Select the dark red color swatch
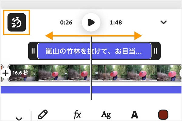The image size is (182, 121). tap(163, 115)
